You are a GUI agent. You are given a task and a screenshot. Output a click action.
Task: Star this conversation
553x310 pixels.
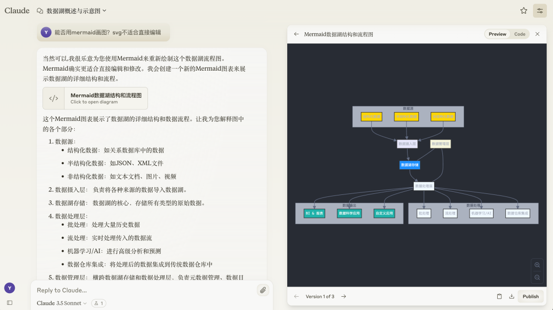(x=523, y=10)
